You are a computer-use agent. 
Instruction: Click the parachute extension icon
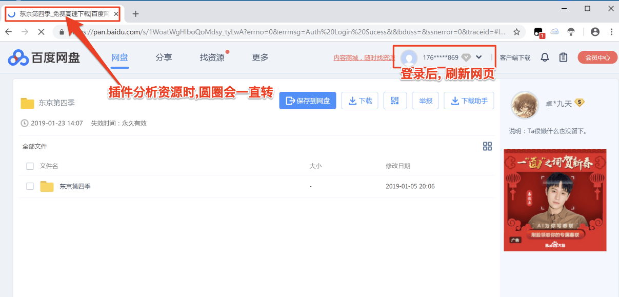click(571, 32)
